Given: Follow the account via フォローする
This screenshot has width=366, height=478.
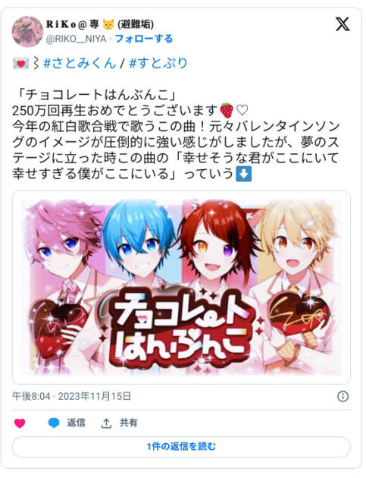Looking at the screenshot, I should click(x=144, y=39).
